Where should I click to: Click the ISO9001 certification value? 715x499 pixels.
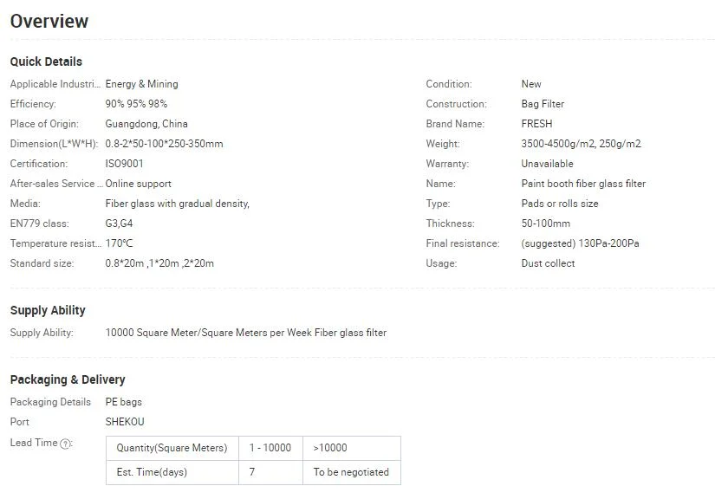pos(124,164)
